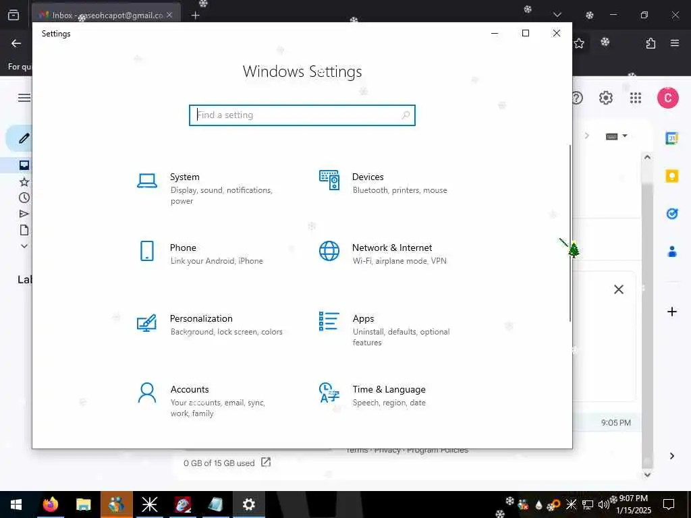Open Google account avatar C

point(668,98)
